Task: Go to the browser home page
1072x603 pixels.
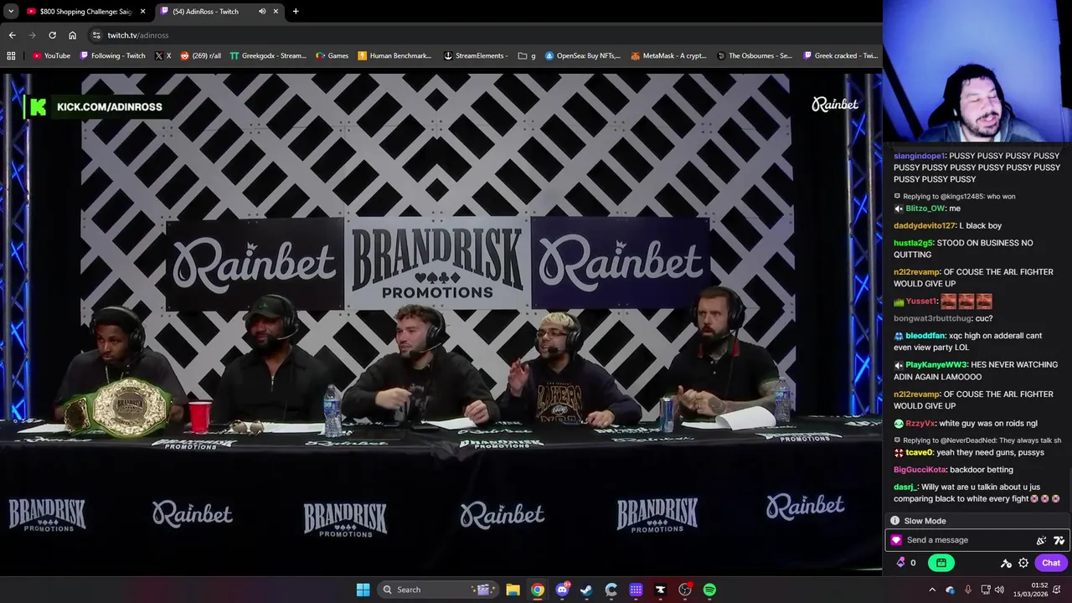Action: 72,35
